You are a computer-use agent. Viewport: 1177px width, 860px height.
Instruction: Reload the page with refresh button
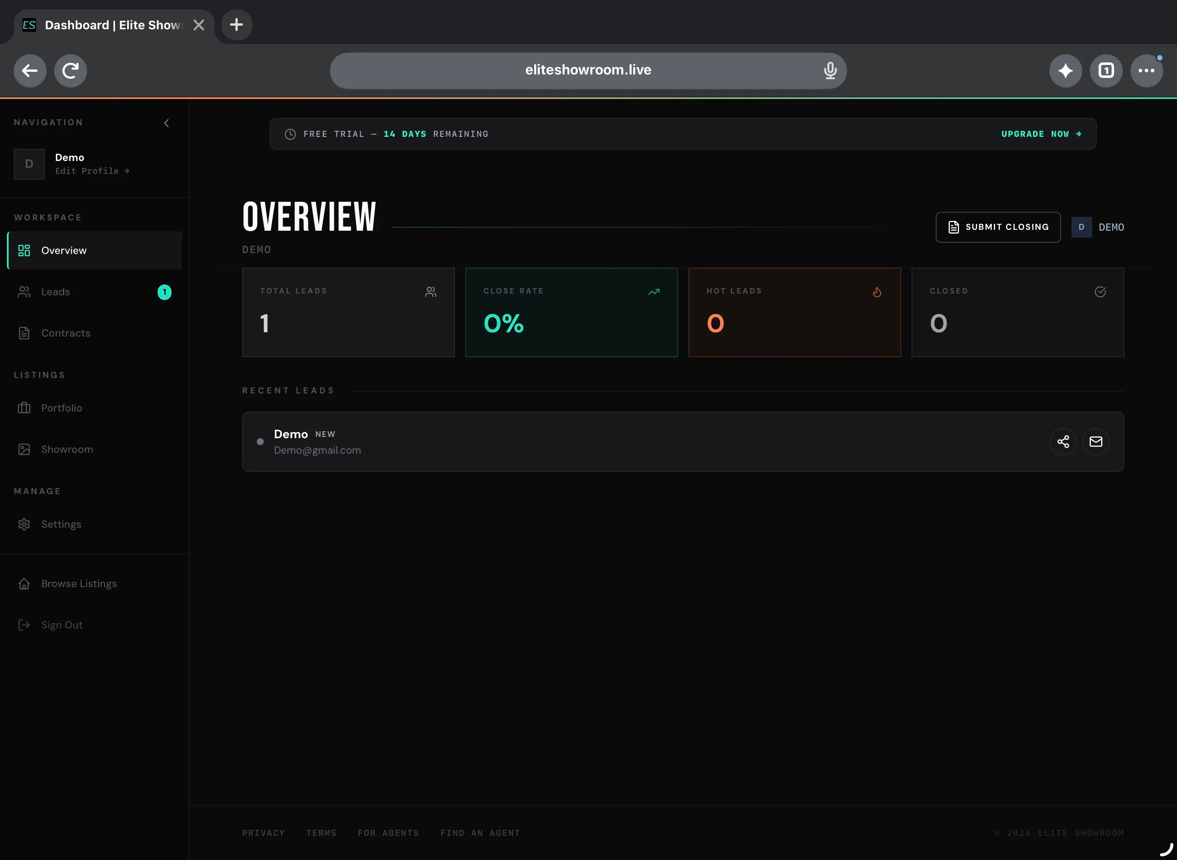[70, 70]
